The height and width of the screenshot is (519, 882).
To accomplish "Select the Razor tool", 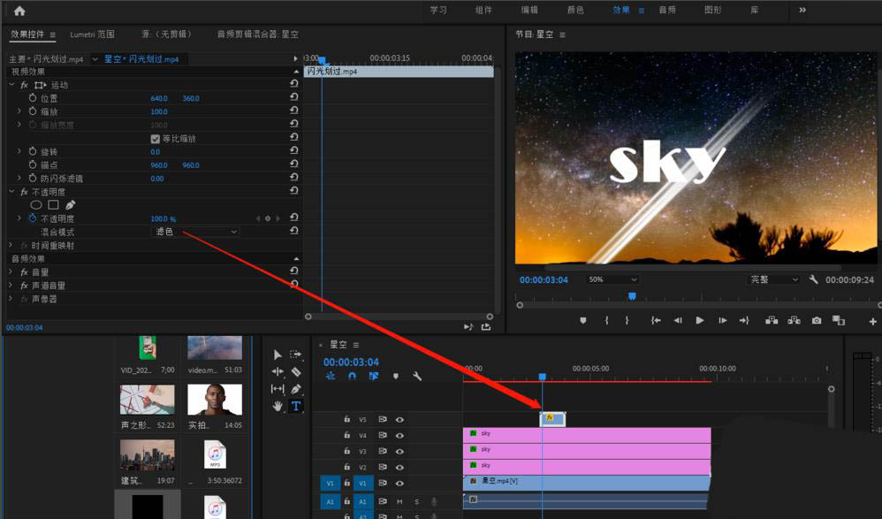I will pyautogui.click(x=296, y=371).
